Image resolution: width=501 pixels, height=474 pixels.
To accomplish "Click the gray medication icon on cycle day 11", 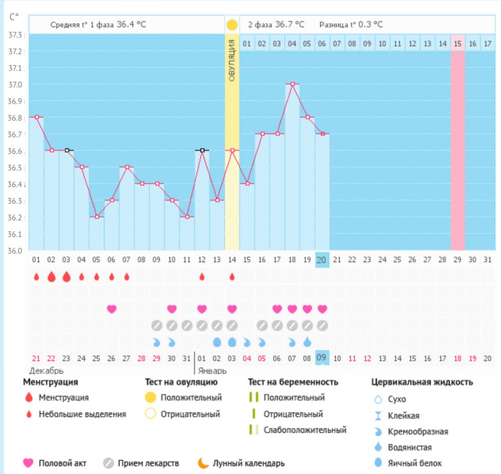I will click(x=187, y=325).
